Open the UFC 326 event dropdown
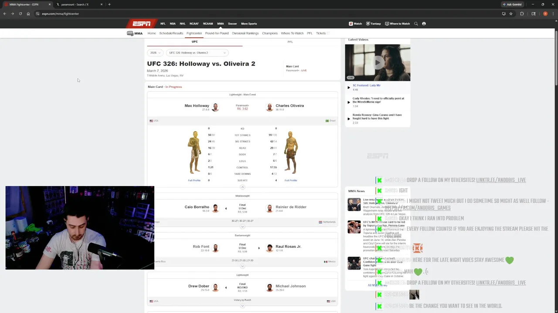Image resolution: width=558 pixels, height=313 pixels. point(197,53)
